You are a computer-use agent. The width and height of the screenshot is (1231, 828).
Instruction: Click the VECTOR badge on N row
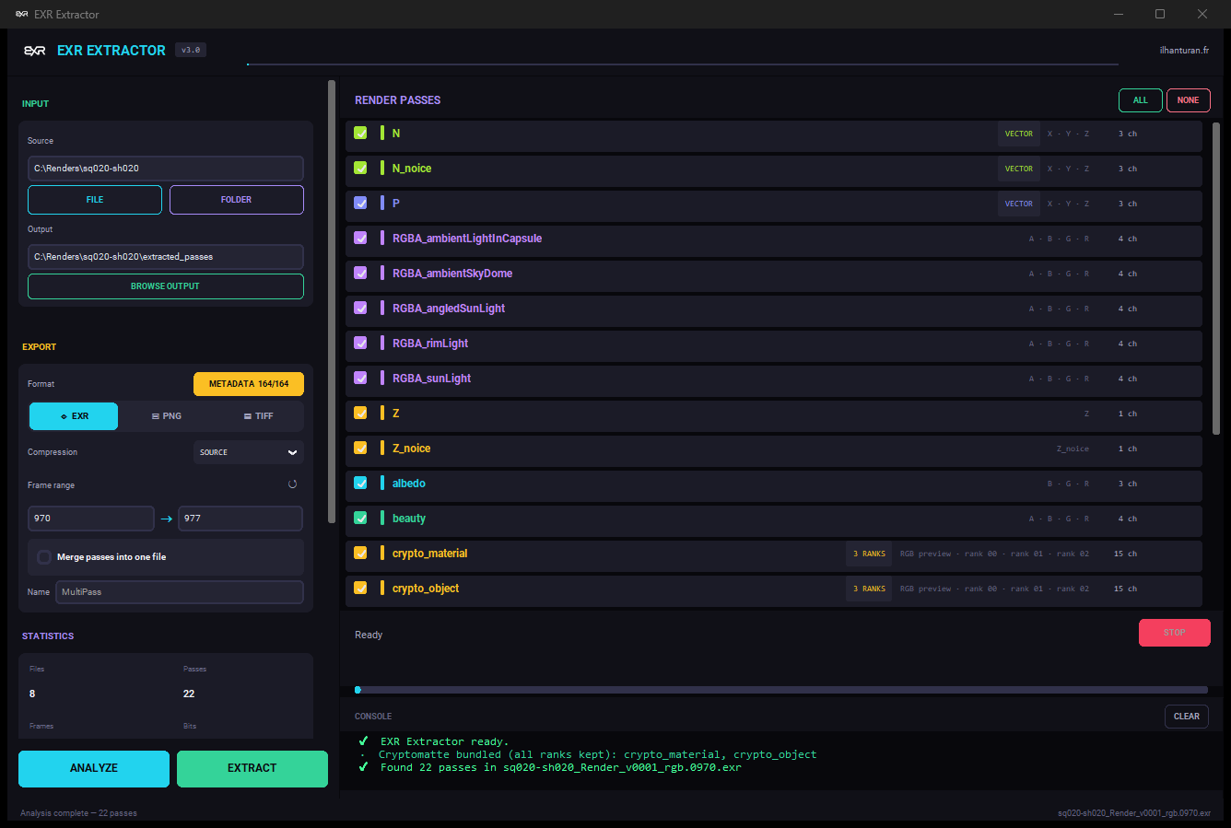pos(1019,134)
